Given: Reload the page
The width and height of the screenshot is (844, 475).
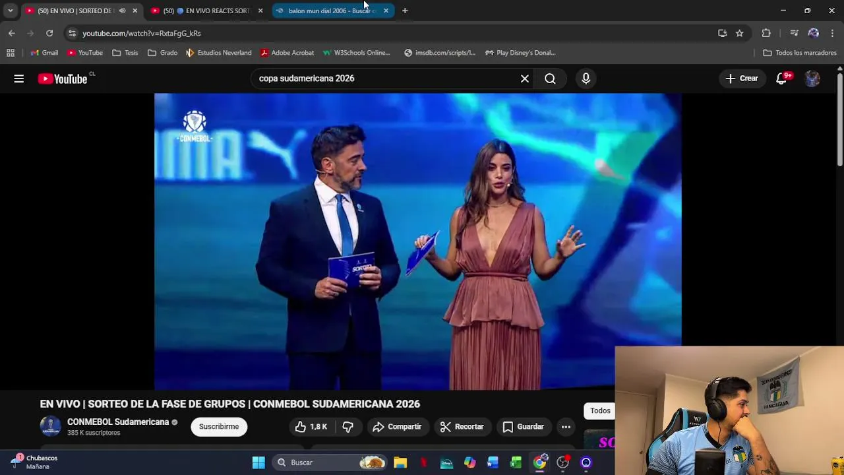Looking at the screenshot, I should point(49,33).
